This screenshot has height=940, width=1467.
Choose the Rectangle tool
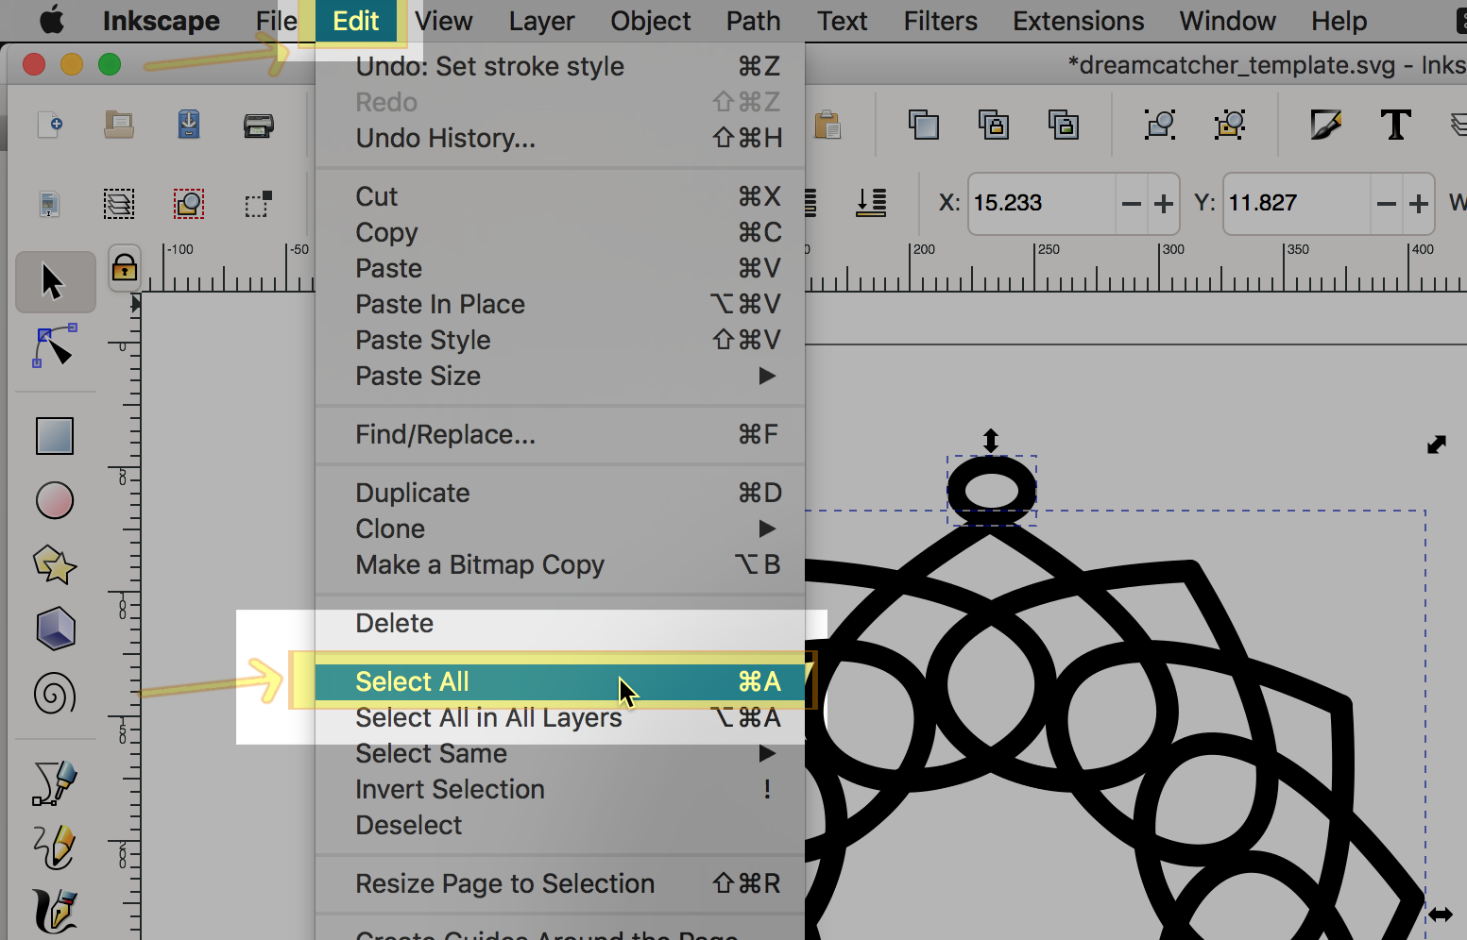point(55,436)
